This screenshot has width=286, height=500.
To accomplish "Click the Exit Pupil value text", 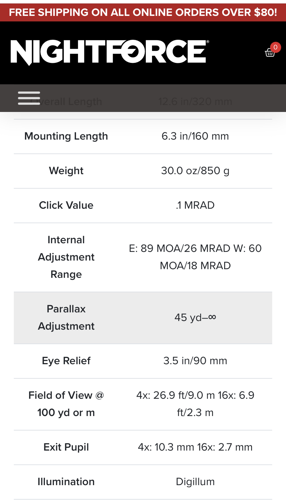I will click(x=195, y=447).
